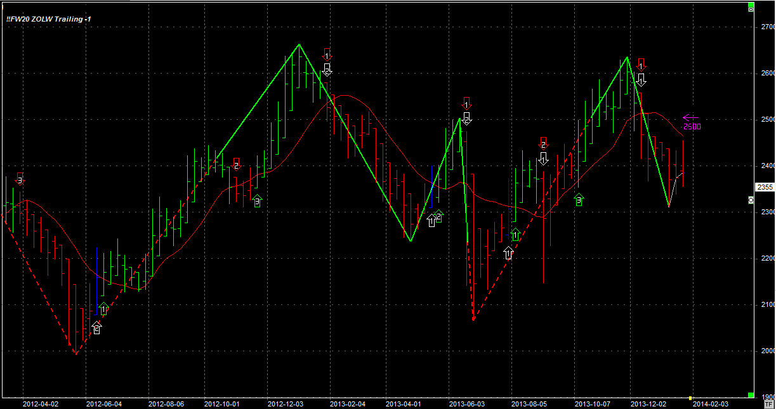Click the green up arrow 3 near November 2012
Viewport: 776px width, 409px height.
256,202
